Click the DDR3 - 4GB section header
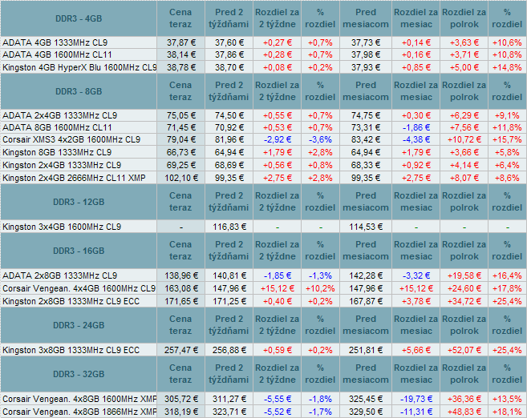Image resolution: width=527 pixels, height=418 pixels. point(79,18)
